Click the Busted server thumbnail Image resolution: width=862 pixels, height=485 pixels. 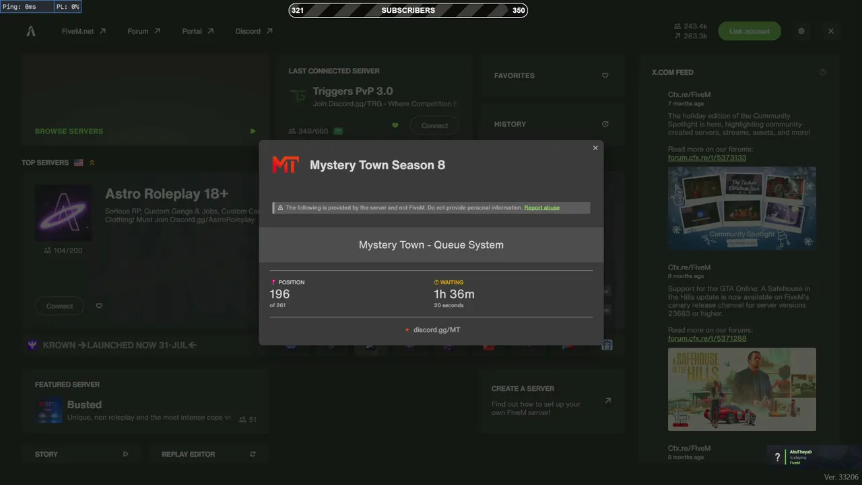pyautogui.click(x=48, y=411)
